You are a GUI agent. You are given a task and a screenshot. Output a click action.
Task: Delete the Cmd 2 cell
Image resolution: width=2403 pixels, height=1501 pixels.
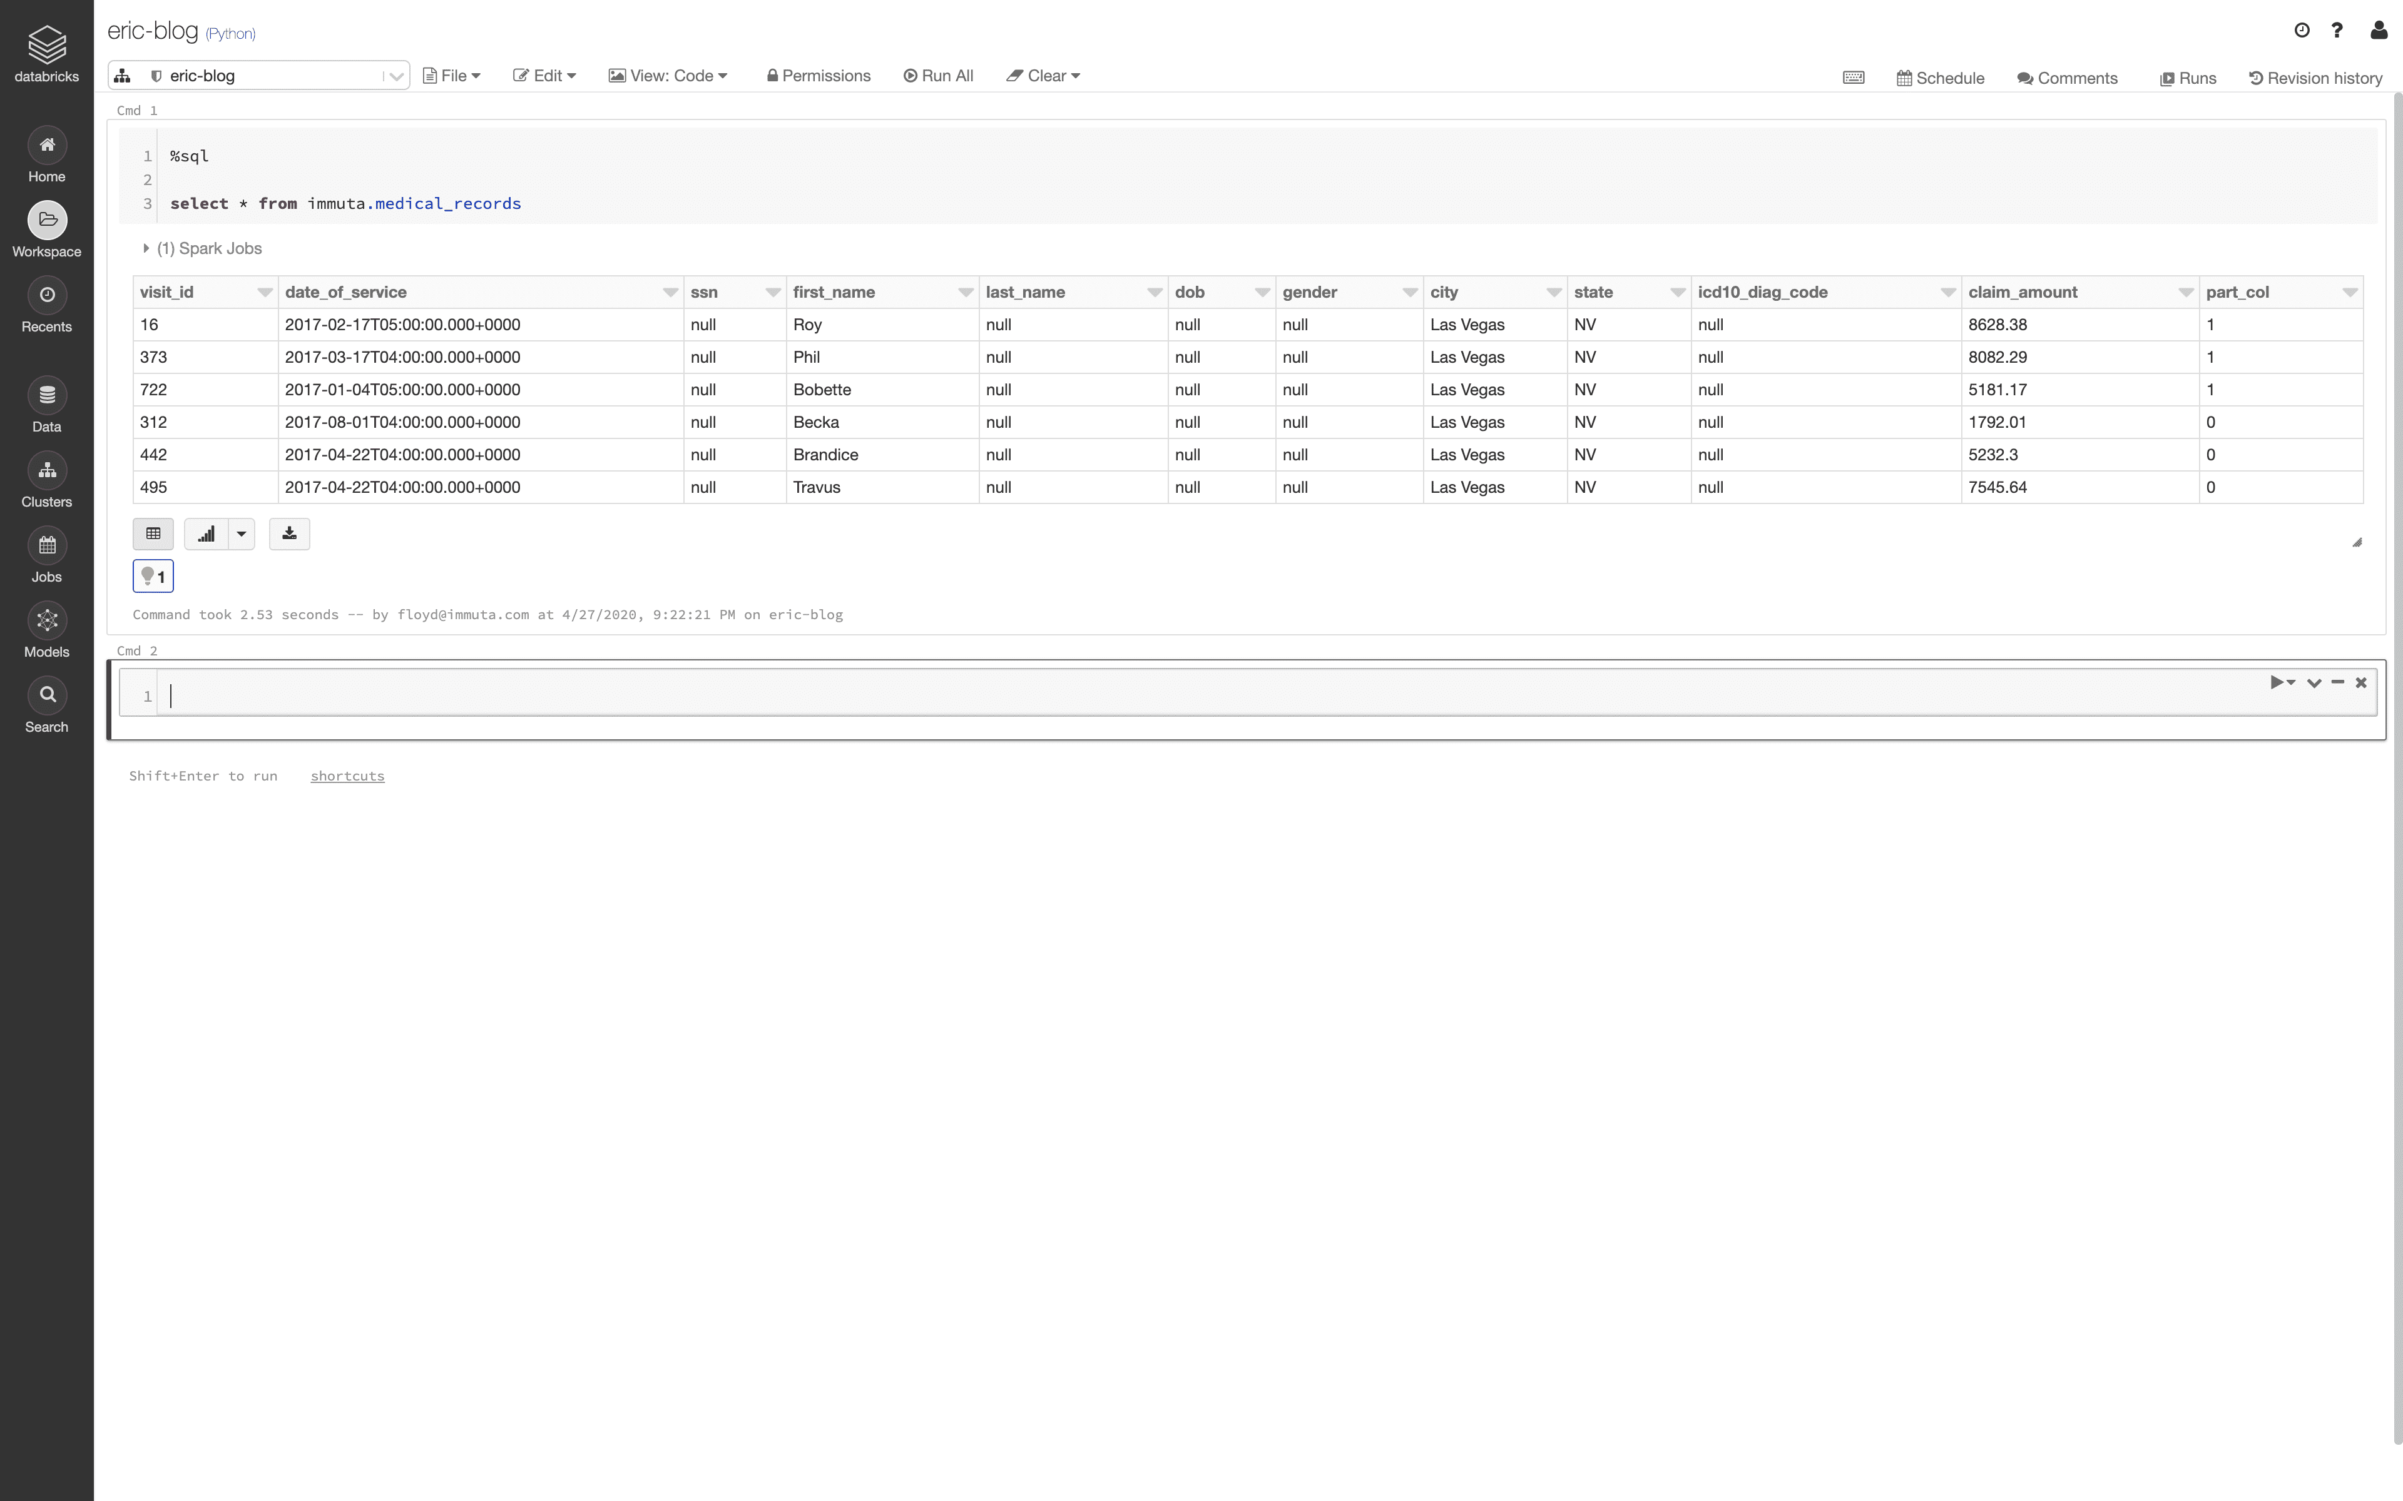(x=2361, y=682)
